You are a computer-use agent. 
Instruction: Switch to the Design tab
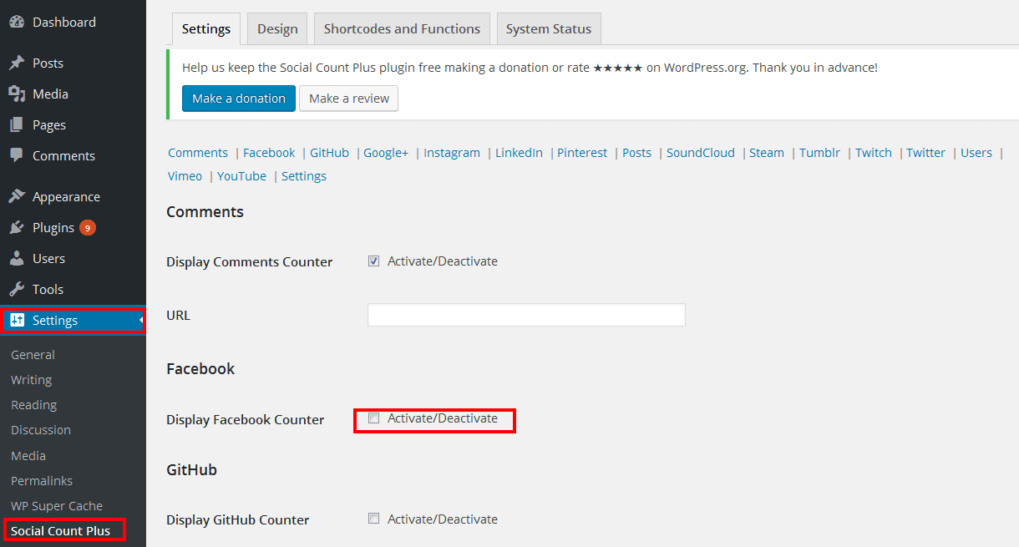pos(276,28)
